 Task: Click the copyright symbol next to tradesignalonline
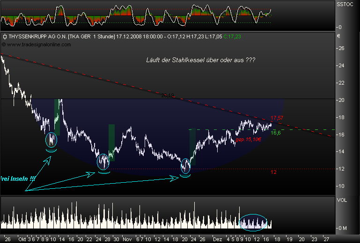tap(4, 44)
